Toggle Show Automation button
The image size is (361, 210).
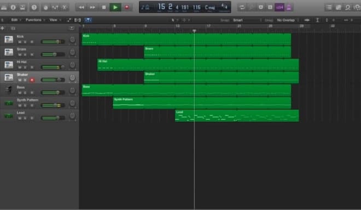click(x=69, y=20)
